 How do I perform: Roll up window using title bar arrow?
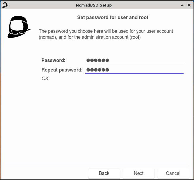click(182, 5)
